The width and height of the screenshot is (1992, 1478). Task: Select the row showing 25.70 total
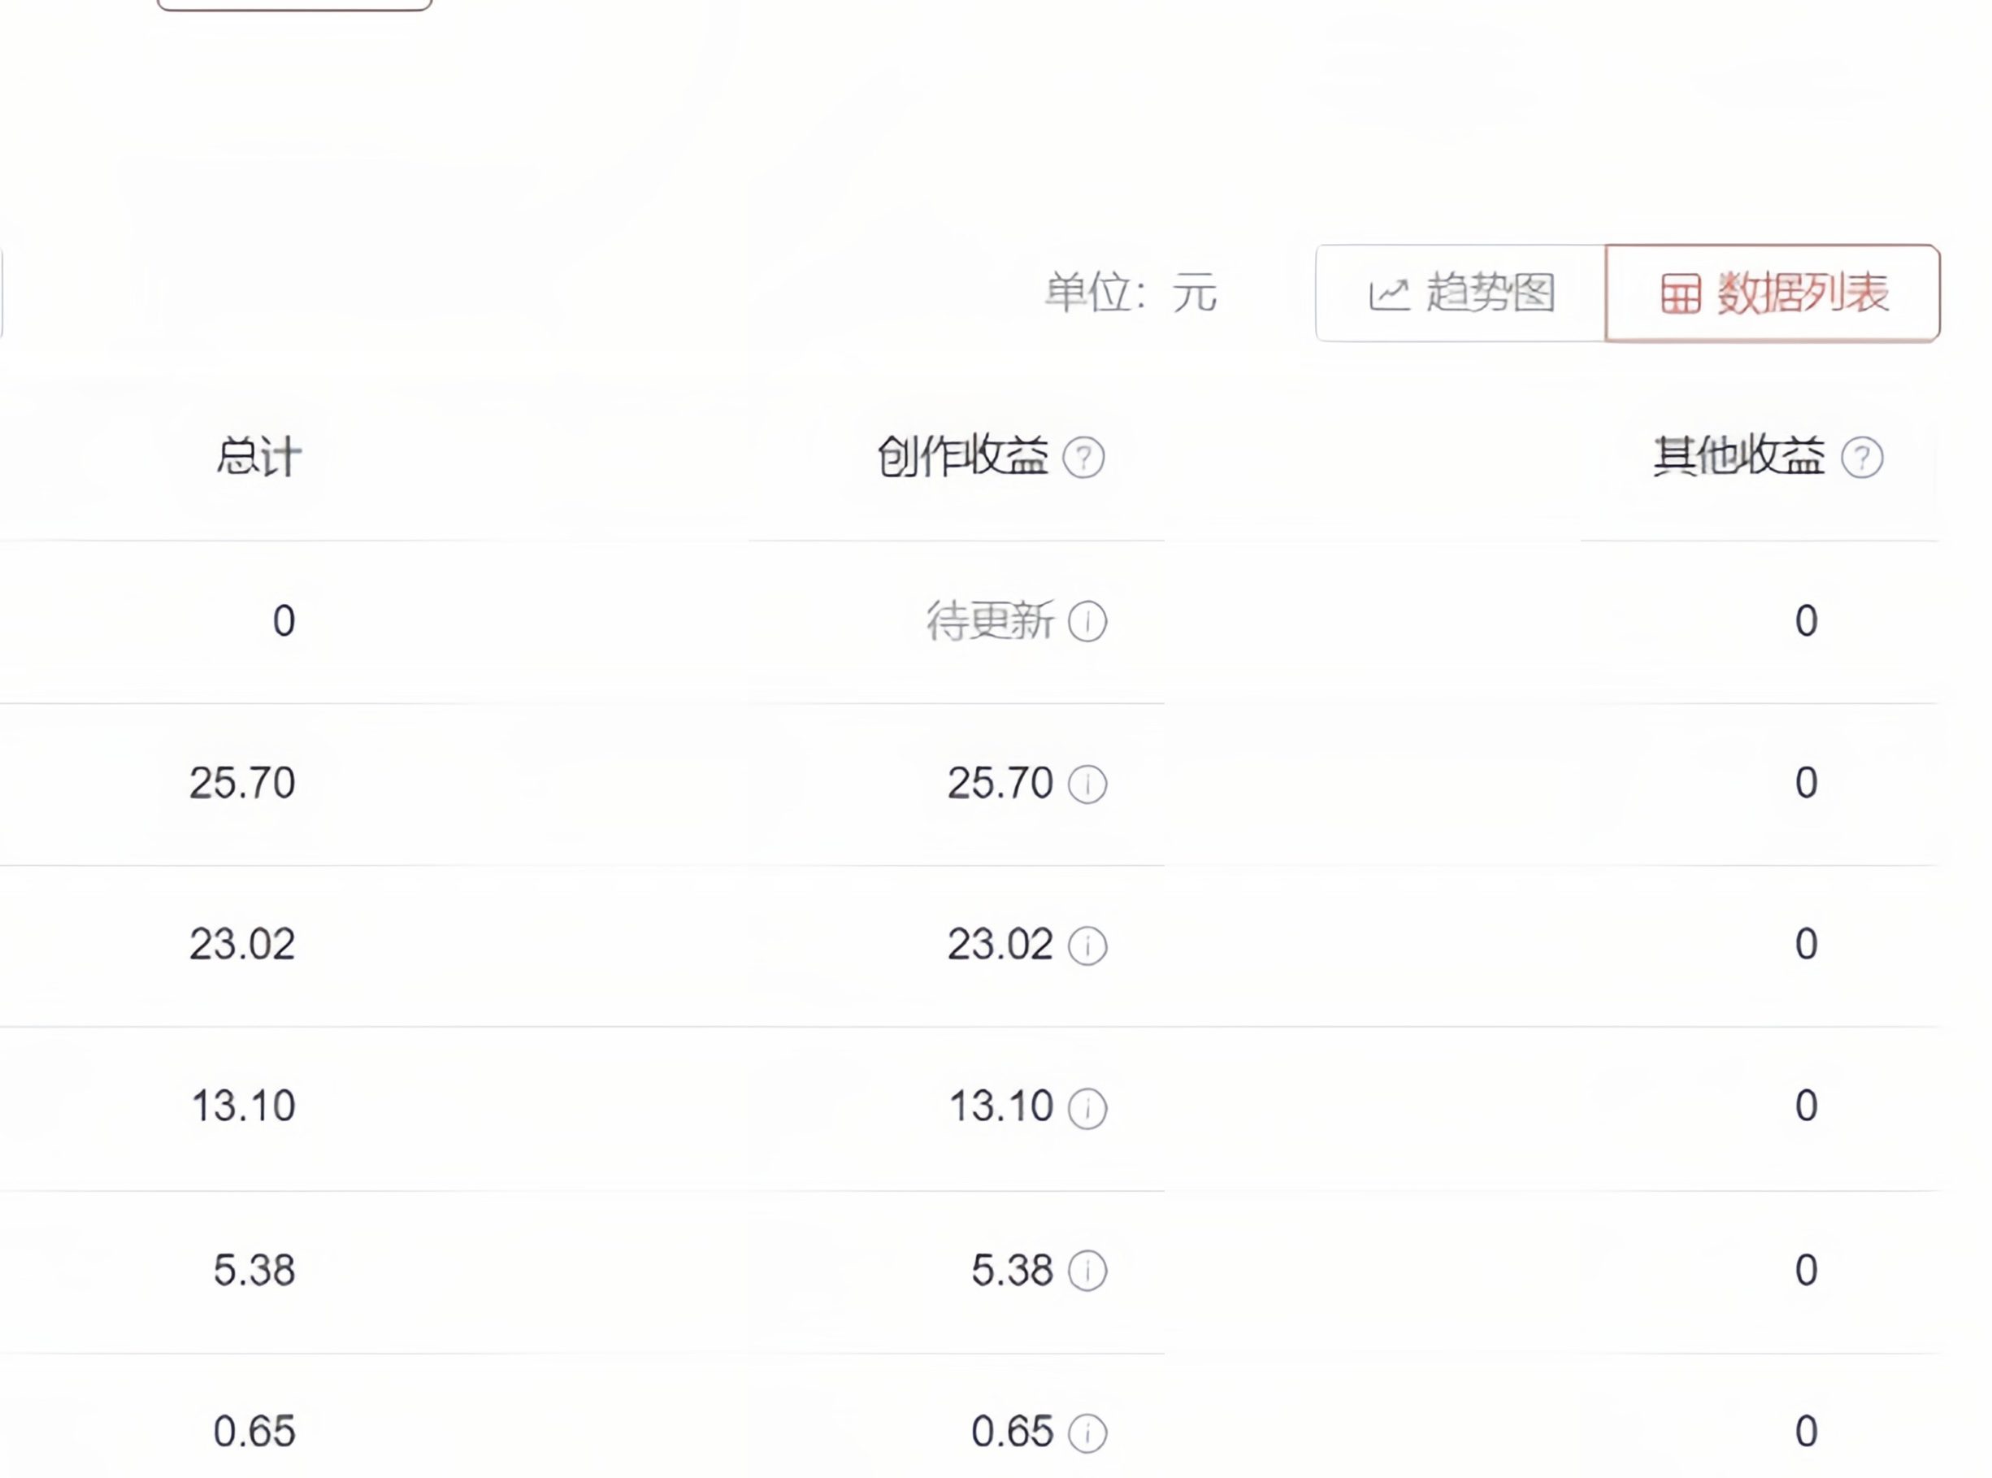(243, 784)
